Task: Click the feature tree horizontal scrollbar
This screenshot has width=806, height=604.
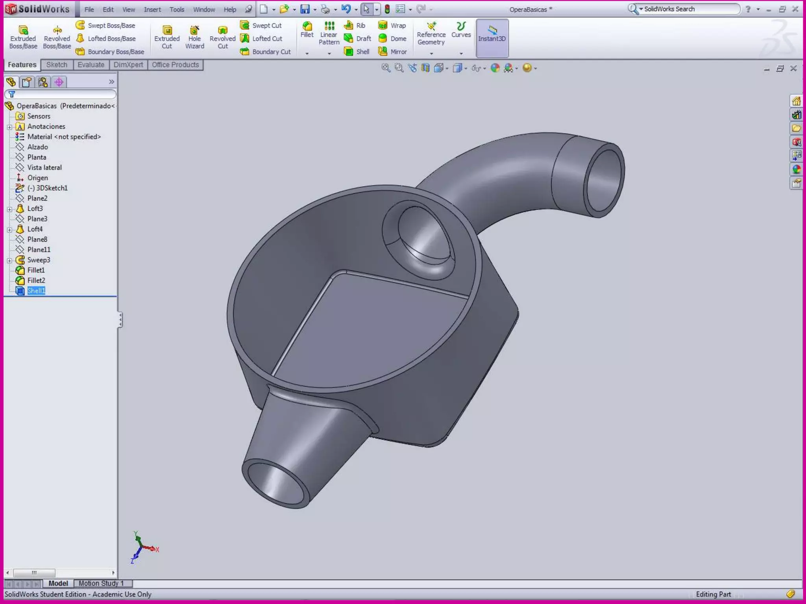Action: (34, 573)
